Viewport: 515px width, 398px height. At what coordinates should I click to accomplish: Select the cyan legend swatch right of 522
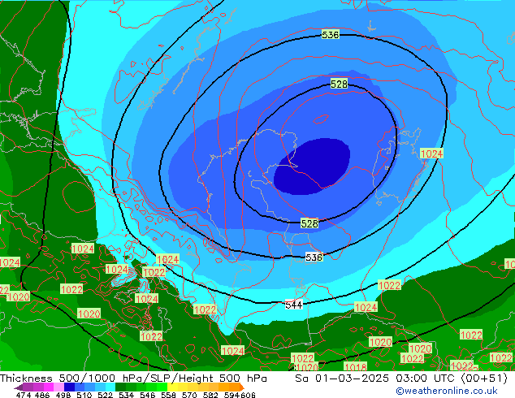(110, 387)
